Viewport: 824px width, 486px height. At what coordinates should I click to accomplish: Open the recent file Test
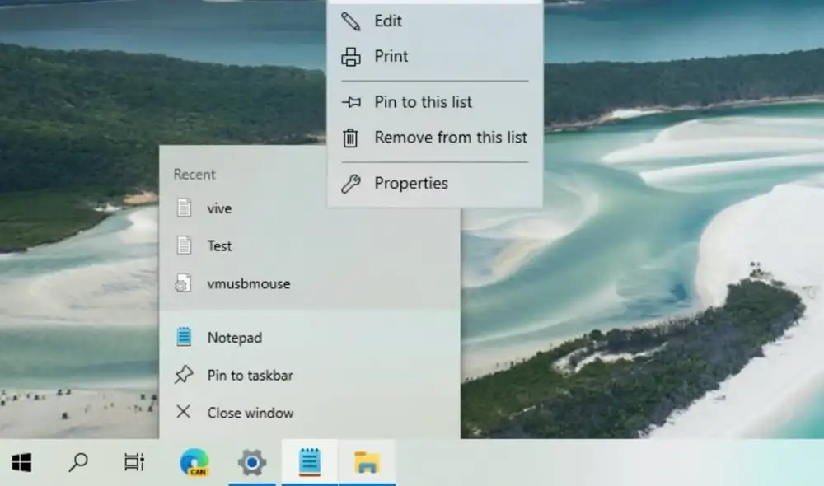click(x=218, y=245)
